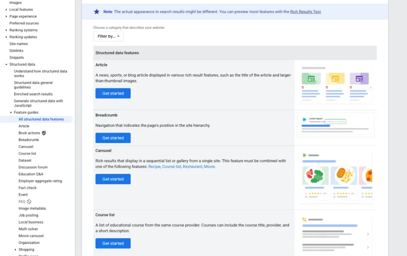
Task: Click the green article card icon in preview
Action: [311, 78]
